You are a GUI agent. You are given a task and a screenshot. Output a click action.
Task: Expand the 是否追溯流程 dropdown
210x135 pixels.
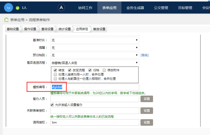tap(95, 63)
